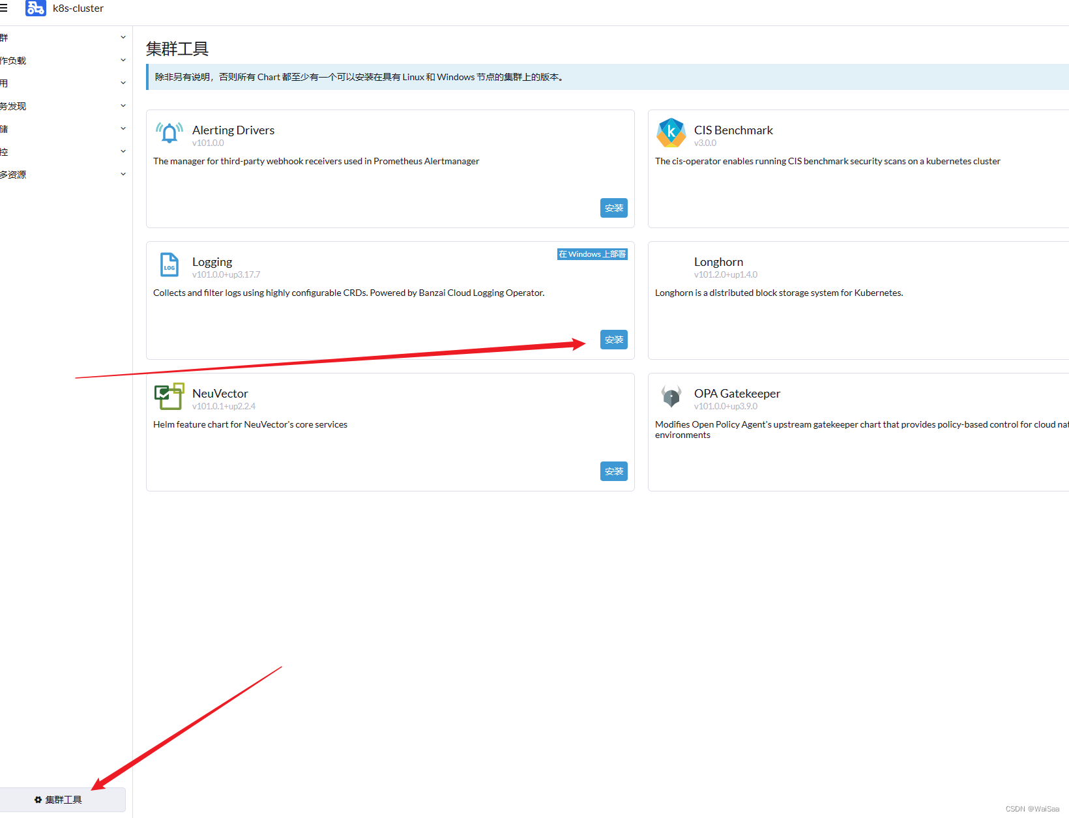The width and height of the screenshot is (1069, 818).
Task: Click the k8s-cluster name
Action: [x=78, y=8]
